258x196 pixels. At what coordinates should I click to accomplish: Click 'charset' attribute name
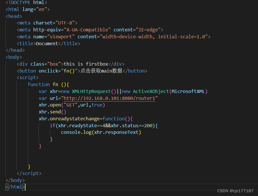click(43, 23)
